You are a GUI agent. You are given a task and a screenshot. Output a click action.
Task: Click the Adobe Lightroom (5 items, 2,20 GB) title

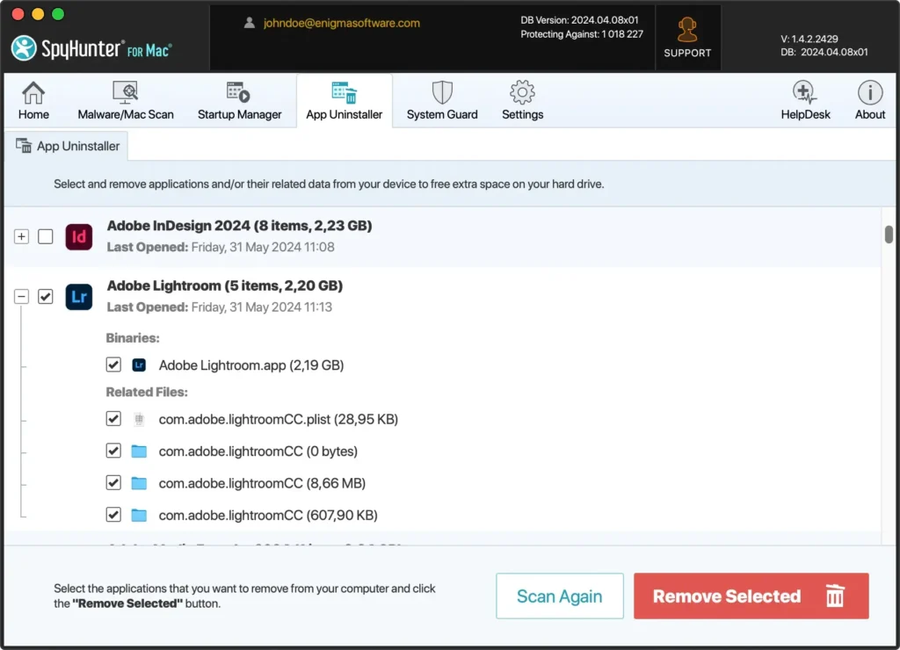click(x=224, y=285)
